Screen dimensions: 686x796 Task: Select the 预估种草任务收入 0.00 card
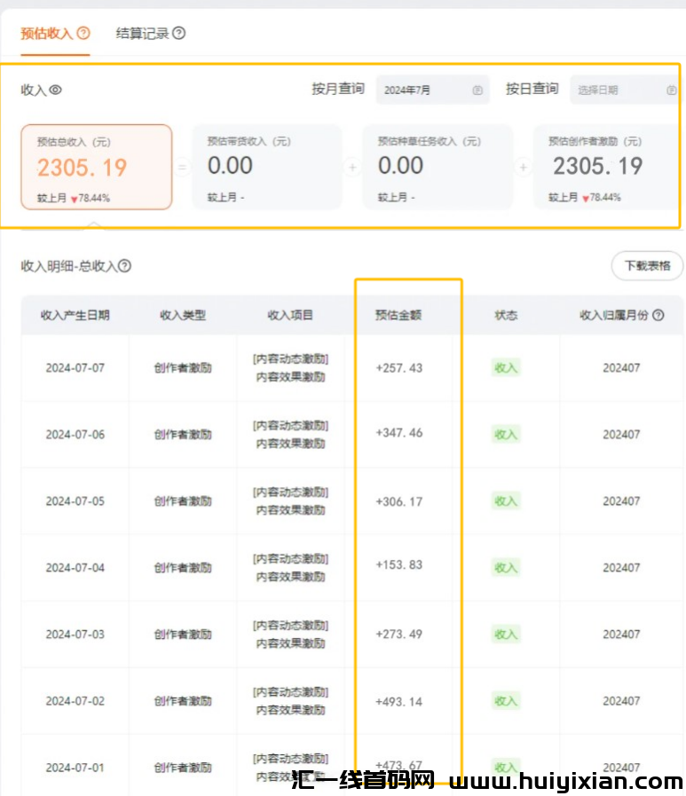coord(438,167)
